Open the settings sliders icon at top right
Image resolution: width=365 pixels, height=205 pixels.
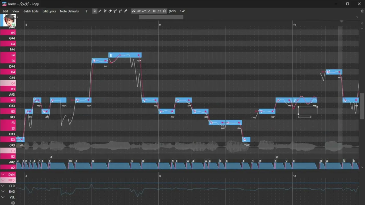coord(362,11)
